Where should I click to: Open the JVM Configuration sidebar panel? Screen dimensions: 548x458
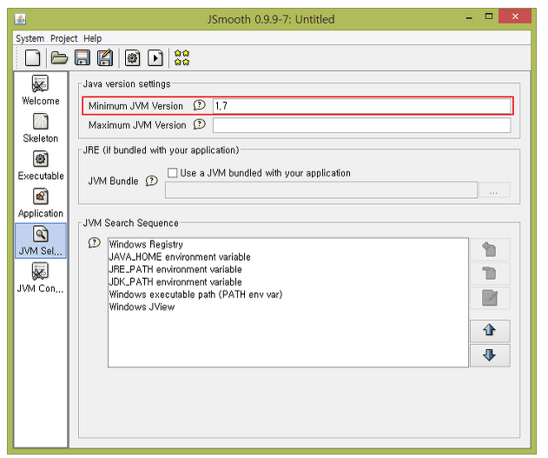(41, 278)
